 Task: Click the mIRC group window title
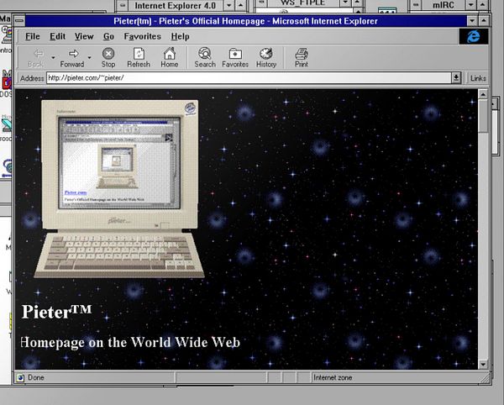(443, 5)
